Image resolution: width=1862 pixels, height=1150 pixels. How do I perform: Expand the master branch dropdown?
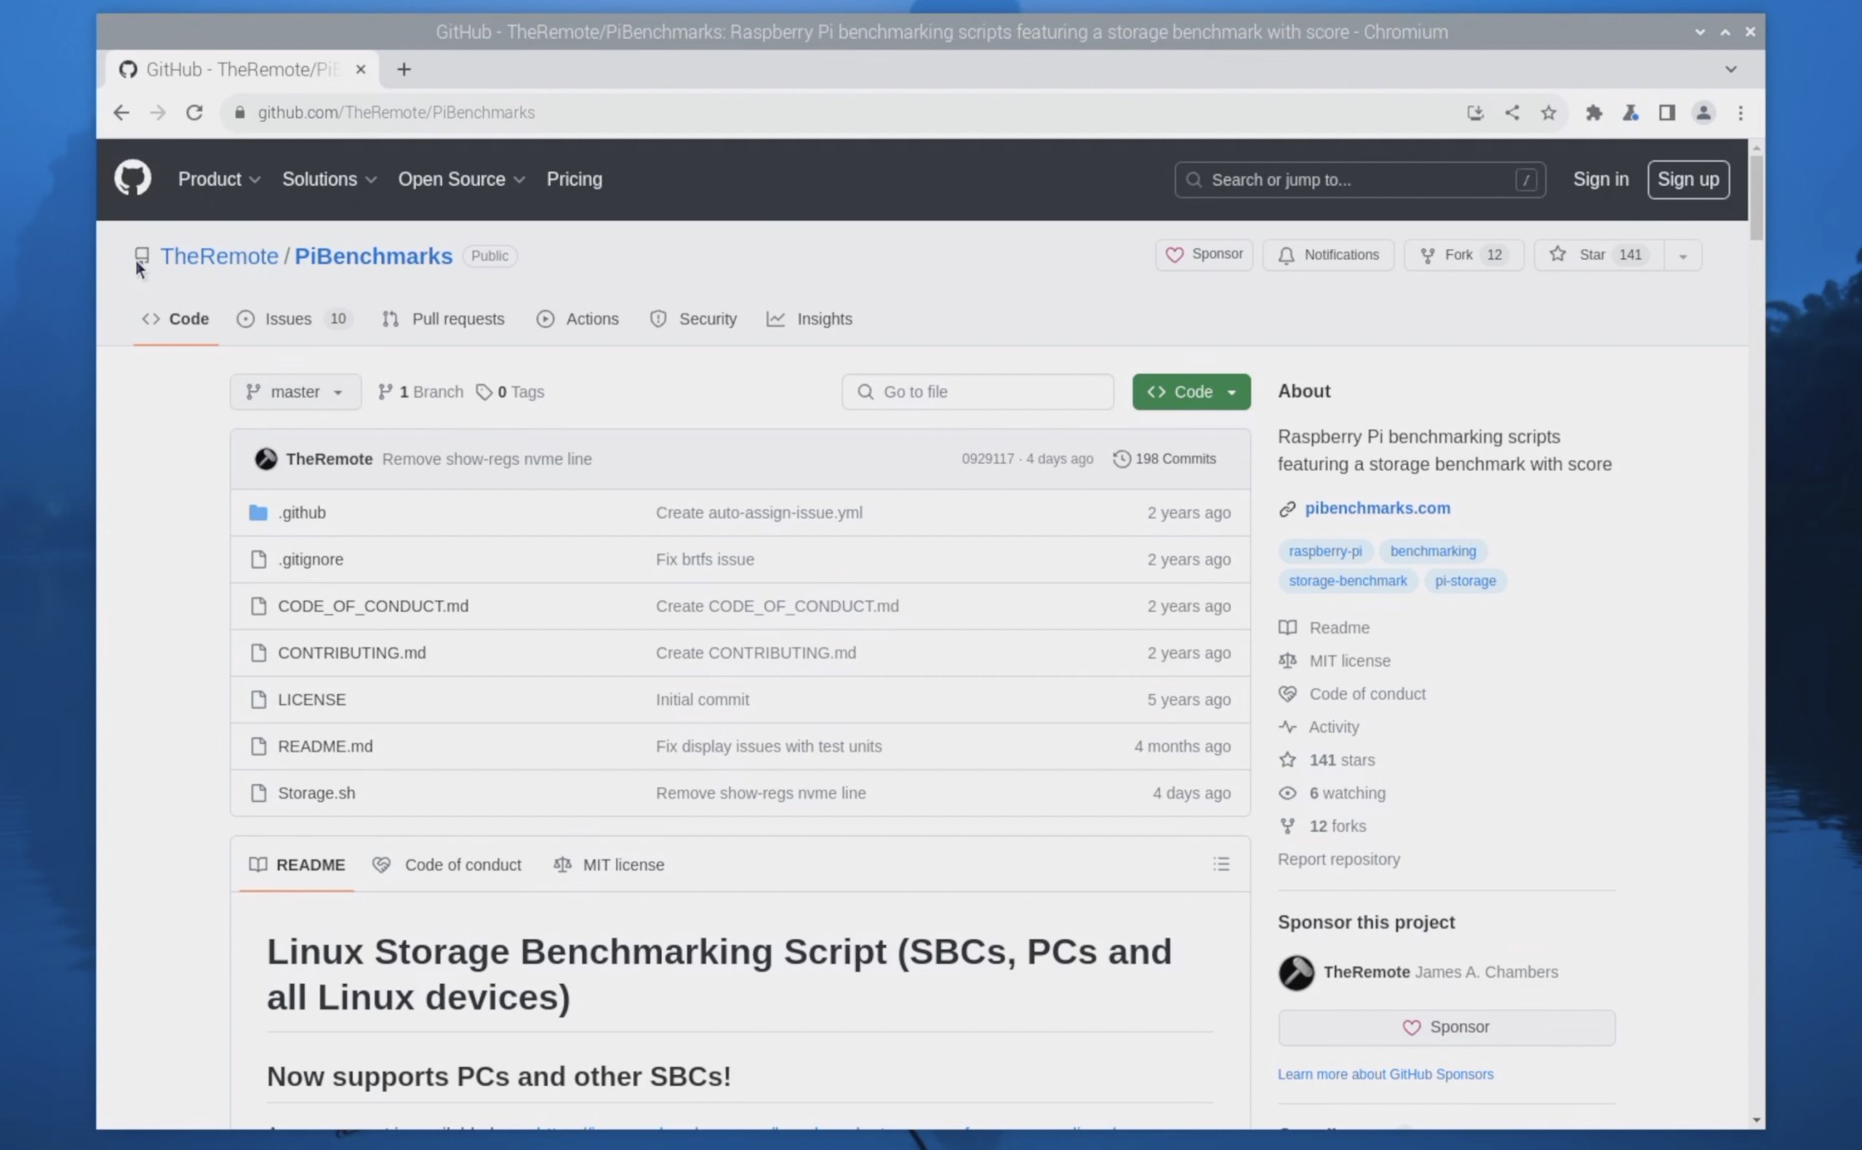point(295,392)
